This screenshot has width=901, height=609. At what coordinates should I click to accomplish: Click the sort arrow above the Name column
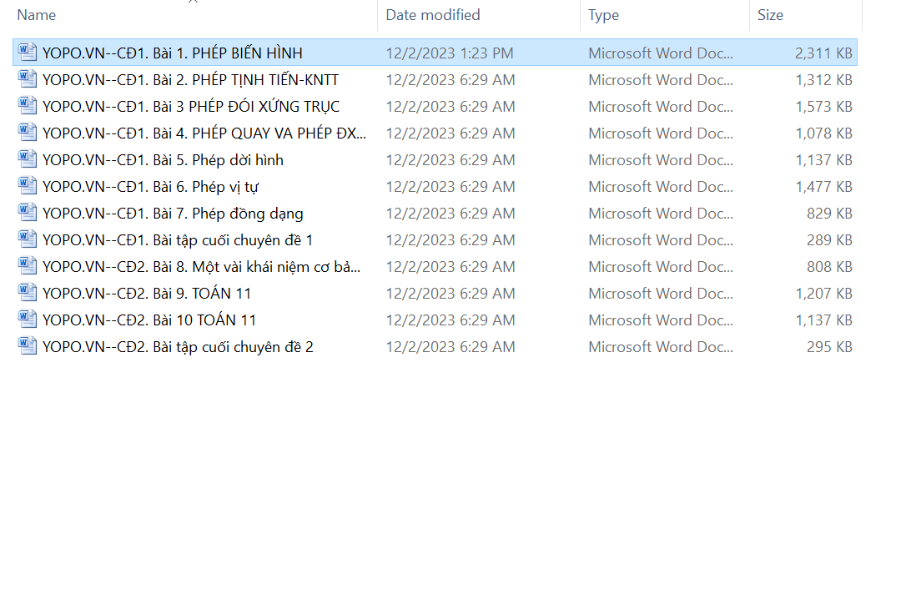194,3
